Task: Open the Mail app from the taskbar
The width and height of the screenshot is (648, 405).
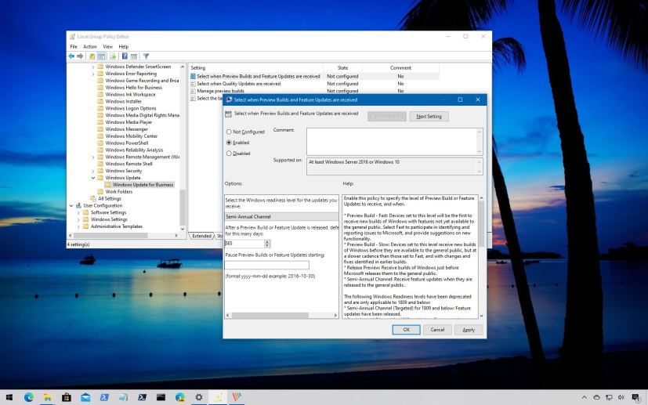Action: 85,398
